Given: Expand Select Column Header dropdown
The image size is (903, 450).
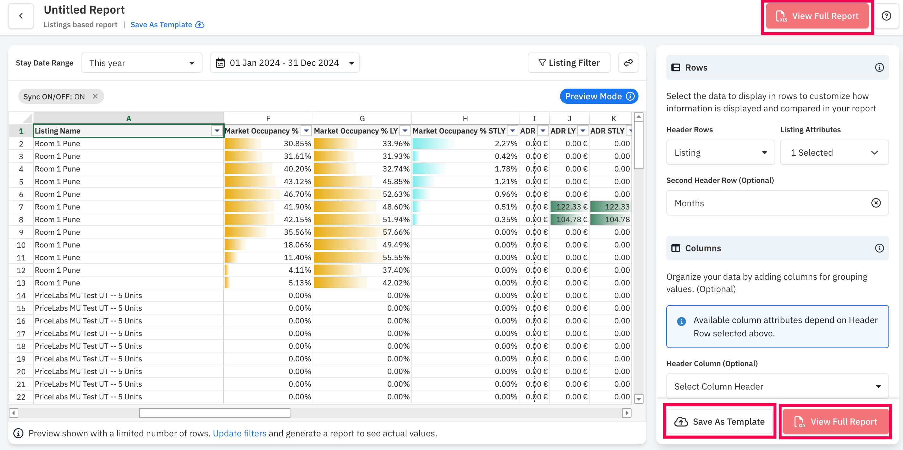Looking at the screenshot, I should [x=777, y=386].
